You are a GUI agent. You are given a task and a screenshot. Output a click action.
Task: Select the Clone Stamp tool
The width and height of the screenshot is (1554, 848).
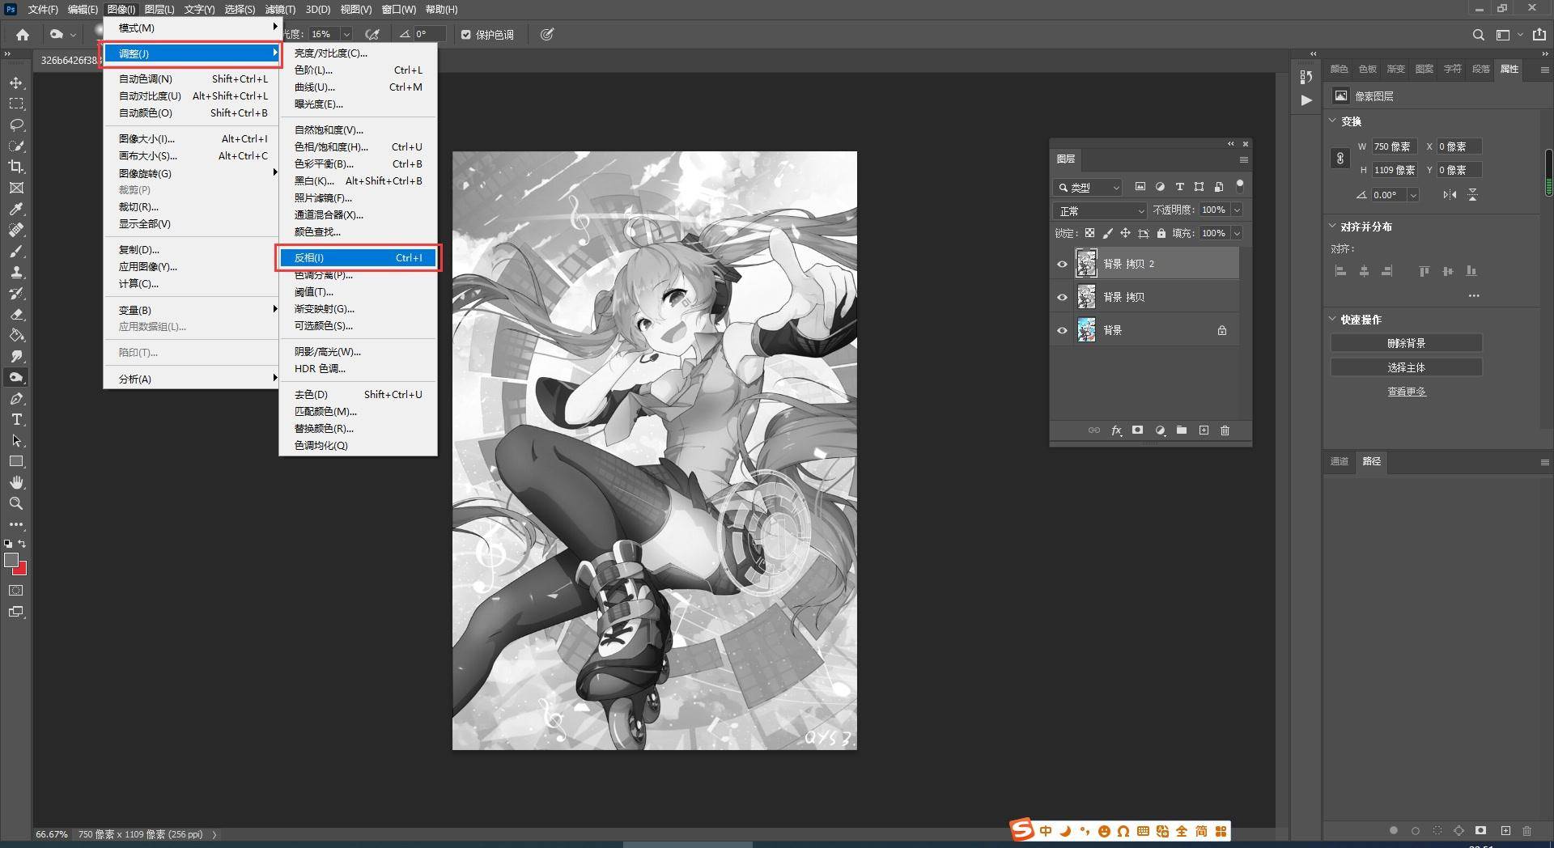[x=16, y=272]
